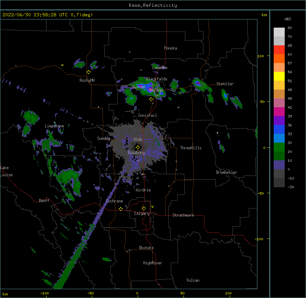Select the Innisfail label
The image size is (306, 298).
point(147,115)
